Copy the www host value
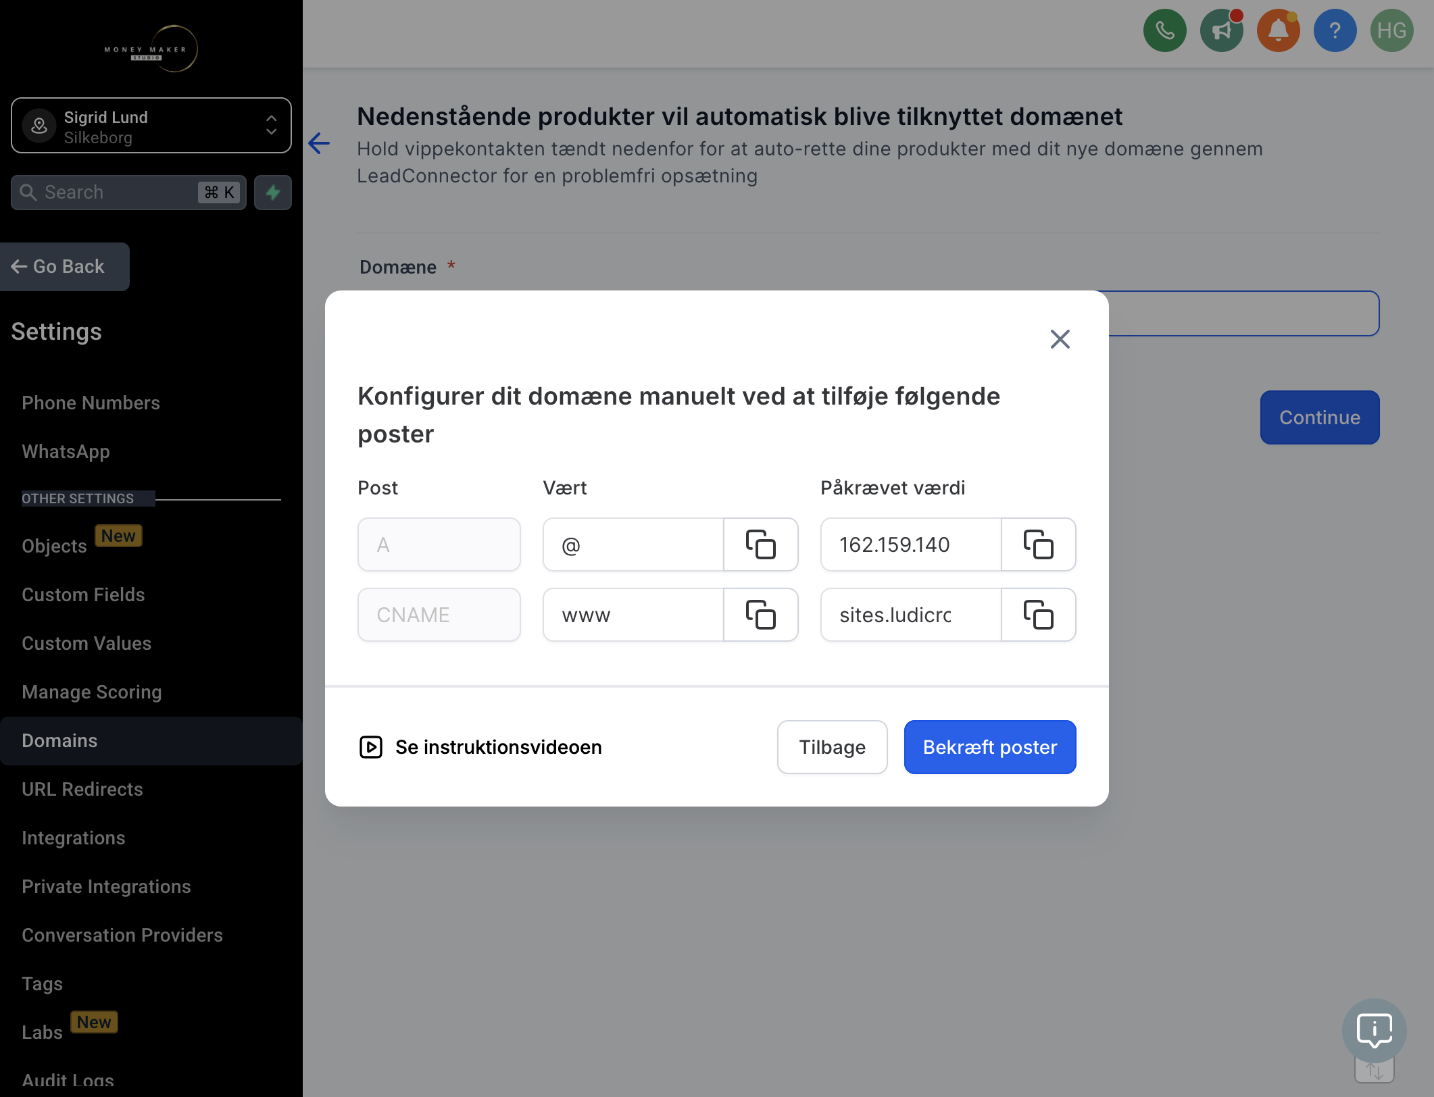 tap(761, 615)
